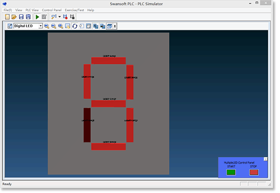
Task: Open the Exercise/Test menu
Action: pos(74,10)
